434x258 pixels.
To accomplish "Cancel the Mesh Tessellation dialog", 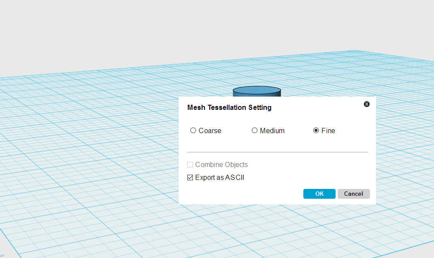I will click(354, 194).
